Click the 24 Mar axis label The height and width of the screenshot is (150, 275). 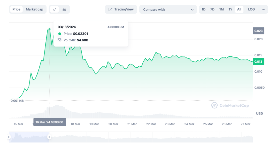click(189, 124)
